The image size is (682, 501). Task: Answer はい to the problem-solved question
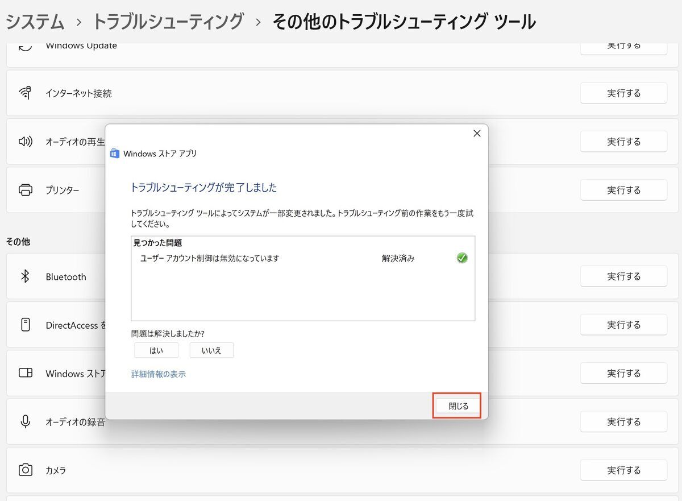156,350
